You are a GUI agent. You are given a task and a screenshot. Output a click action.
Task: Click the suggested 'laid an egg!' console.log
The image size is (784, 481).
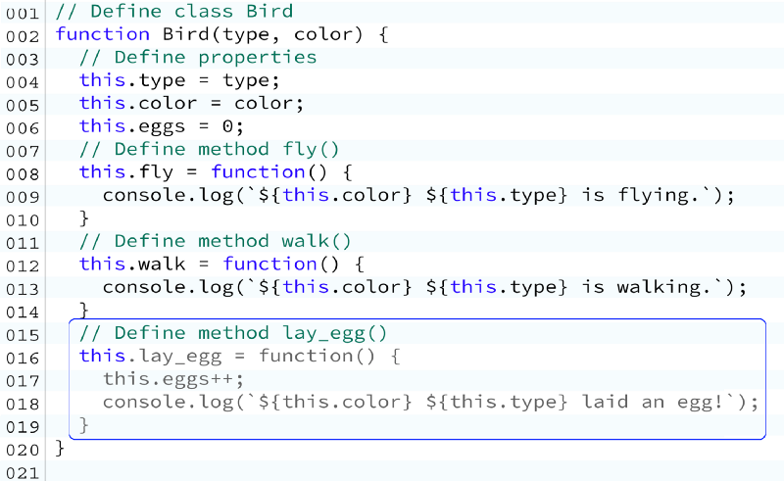point(431,402)
